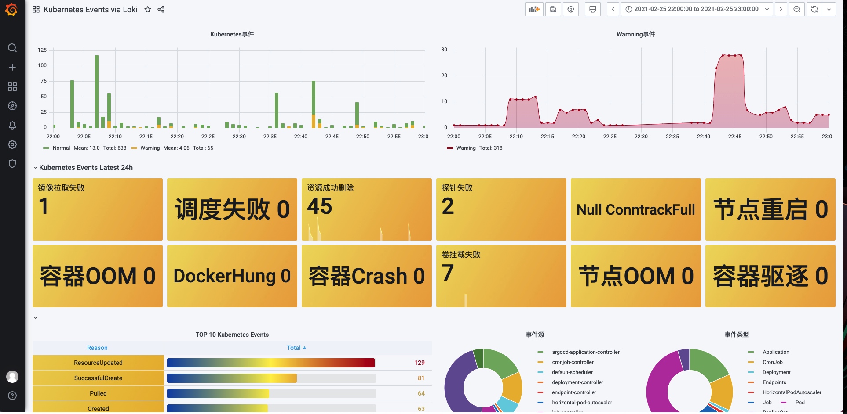Star the Kubernetes Events via Loki dashboard
This screenshot has width=847, height=414.
tap(148, 9)
